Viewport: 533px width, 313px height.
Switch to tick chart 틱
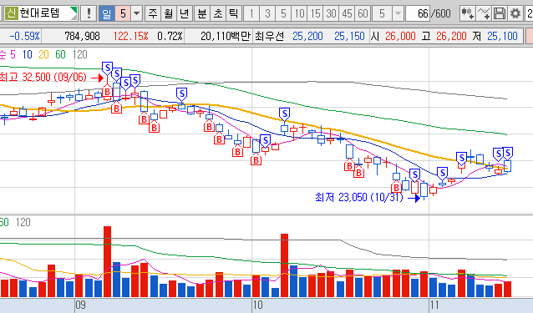click(x=233, y=13)
